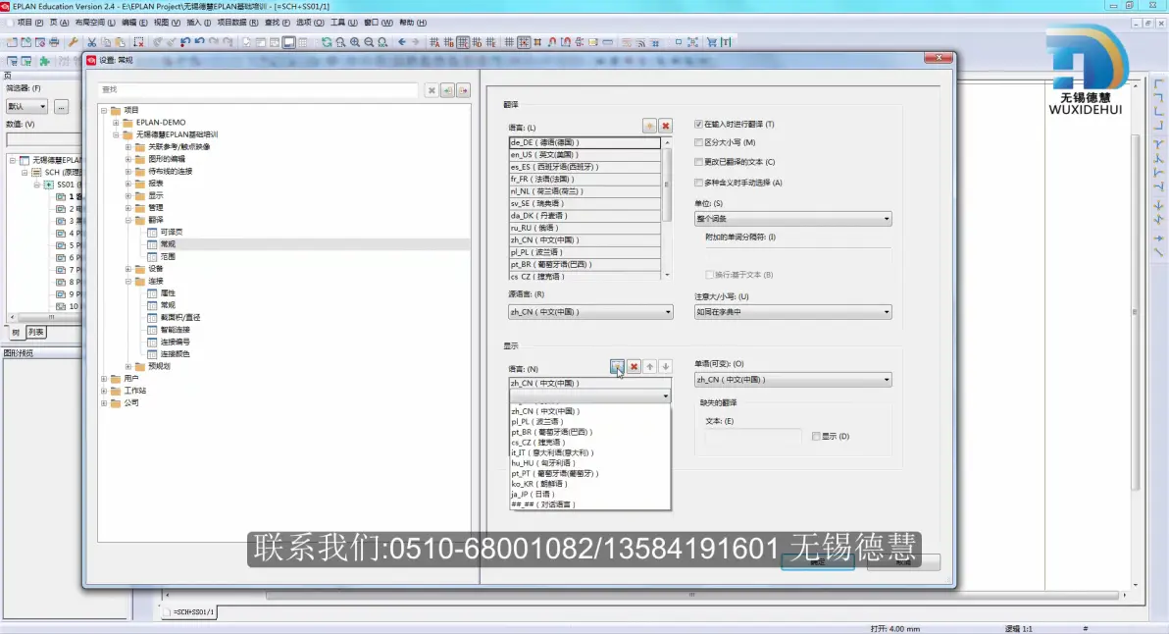The width and height of the screenshot is (1169, 634).
Task: Click the import settings icon with green arrow
Action: 447,90
